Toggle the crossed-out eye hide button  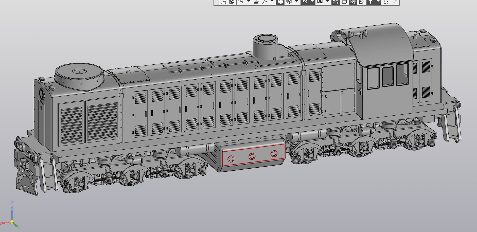click(x=305, y=2)
